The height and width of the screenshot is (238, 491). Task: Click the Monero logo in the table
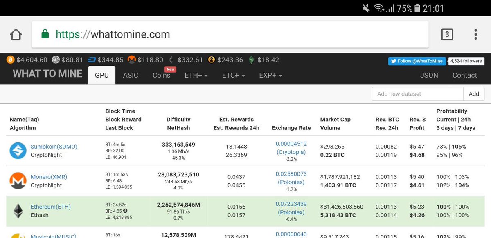point(18,181)
